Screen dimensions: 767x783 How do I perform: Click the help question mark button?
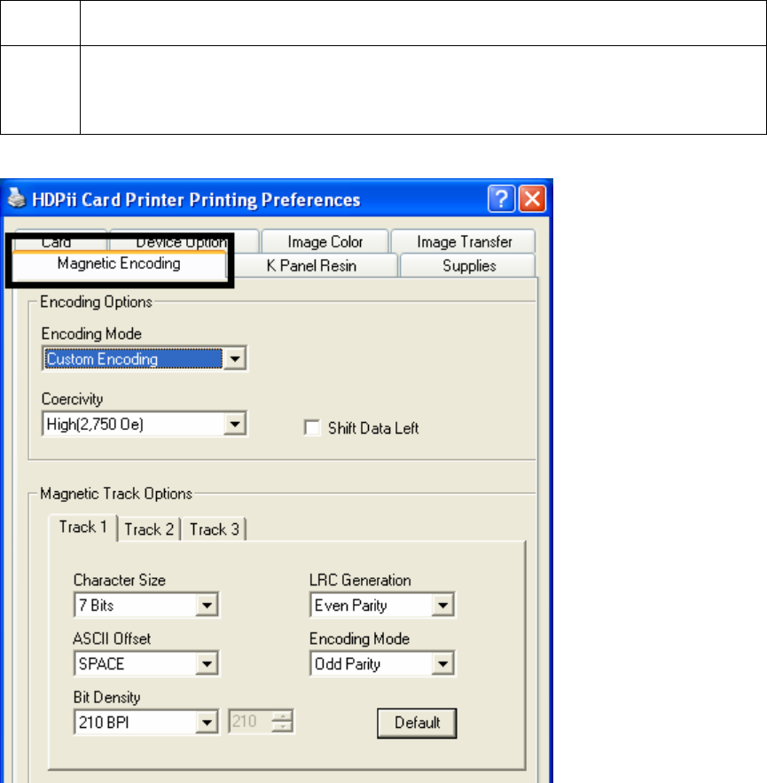tap(501, 199)
